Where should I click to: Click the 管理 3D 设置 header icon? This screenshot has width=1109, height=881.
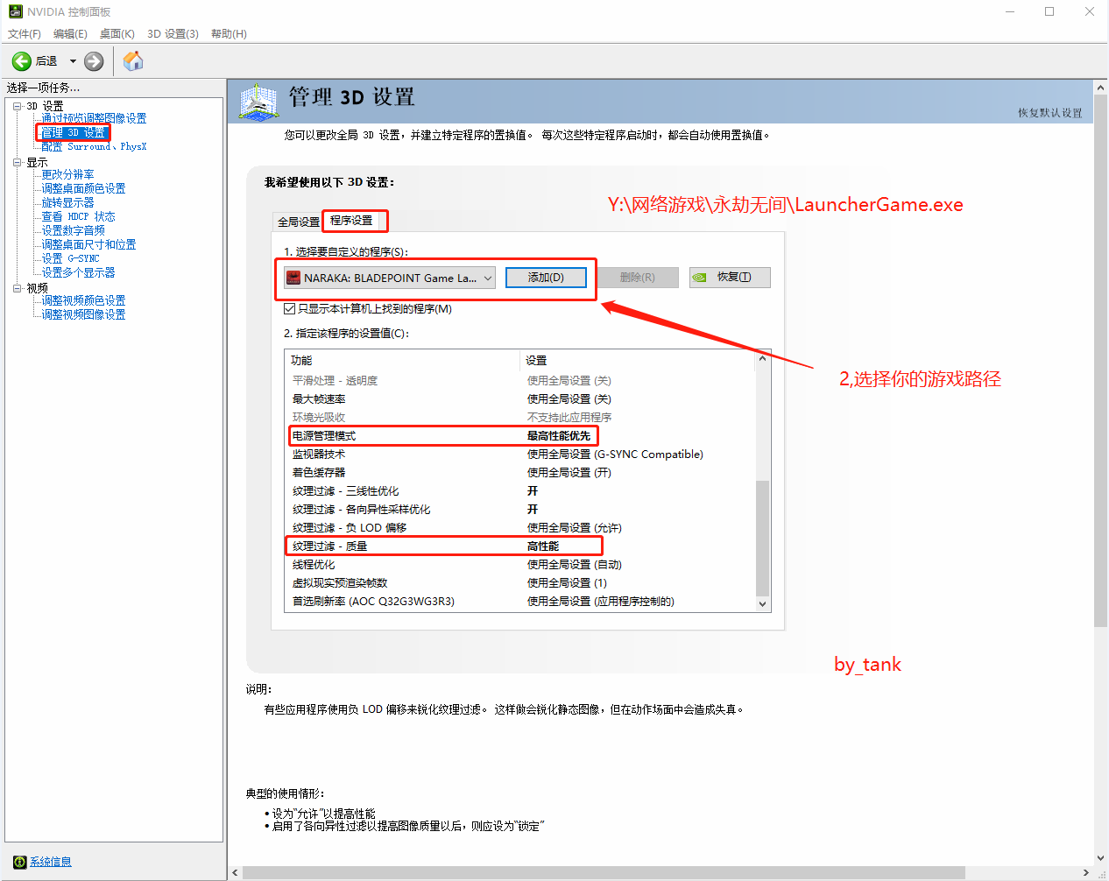(x=258, y=102)
